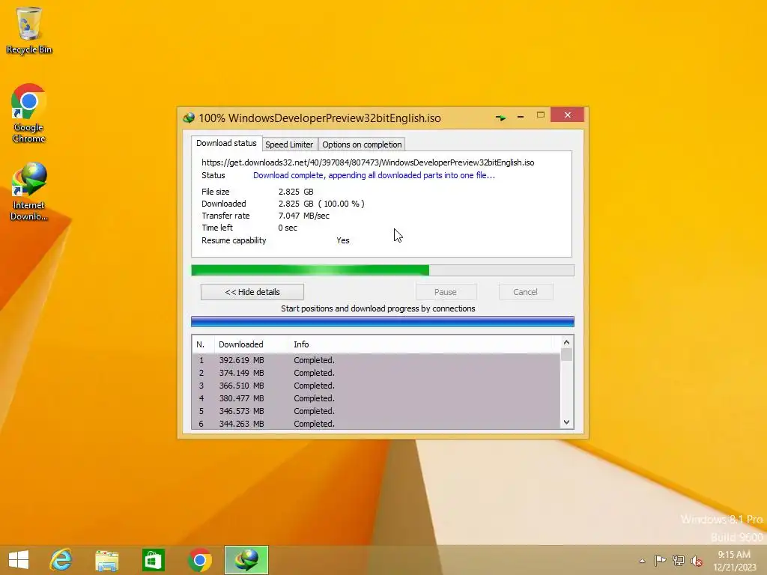
Task: Open Chrome from the taskbar
Action: pyautogui.click(x=199, y=560)
